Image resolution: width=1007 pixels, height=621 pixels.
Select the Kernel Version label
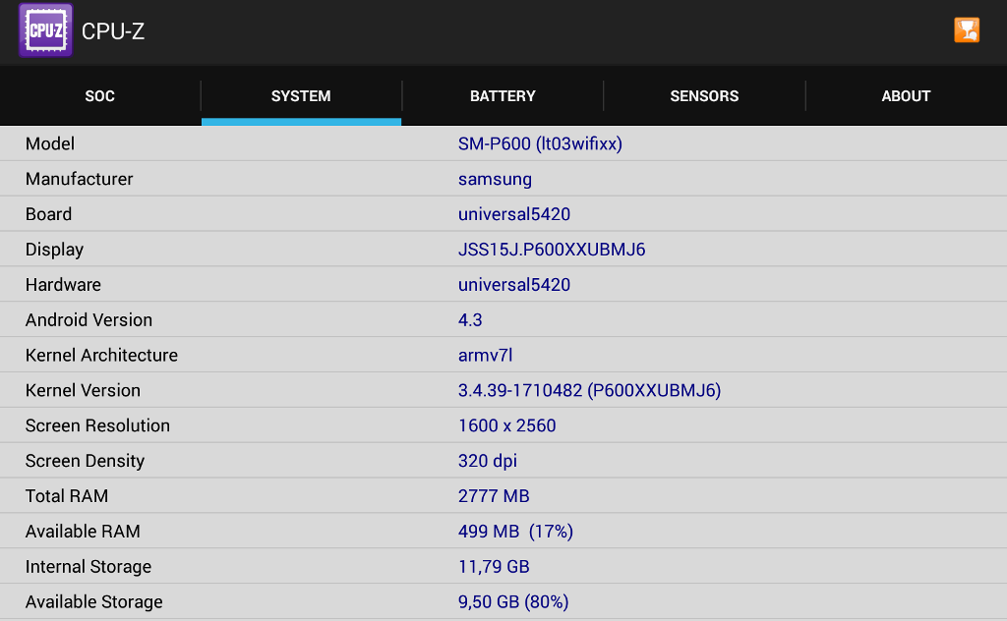point(83,391)
